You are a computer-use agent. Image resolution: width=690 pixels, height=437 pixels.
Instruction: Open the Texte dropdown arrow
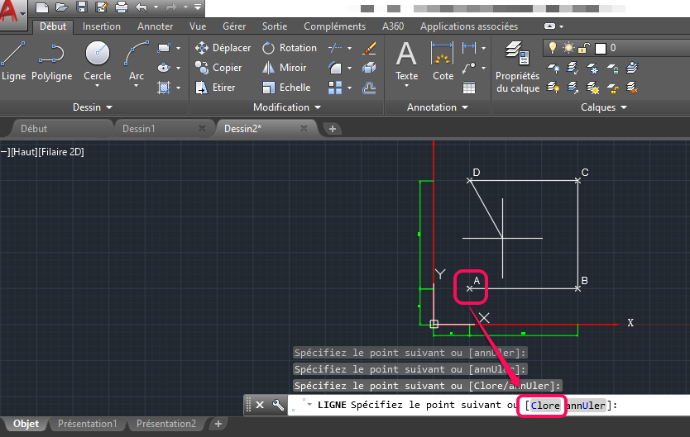(406, 86)
